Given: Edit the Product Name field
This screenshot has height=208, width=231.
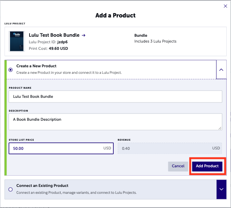Looking at the screenshot, I should click(115, 97).
